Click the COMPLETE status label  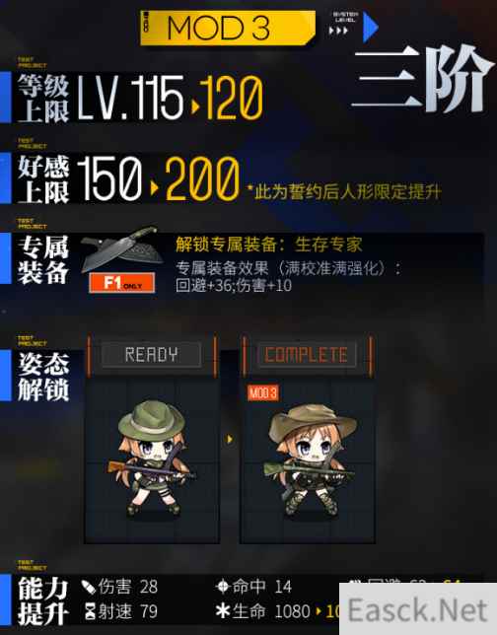click(x=307, y=355)
